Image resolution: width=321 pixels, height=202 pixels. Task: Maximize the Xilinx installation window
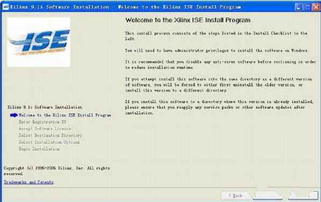308,7
